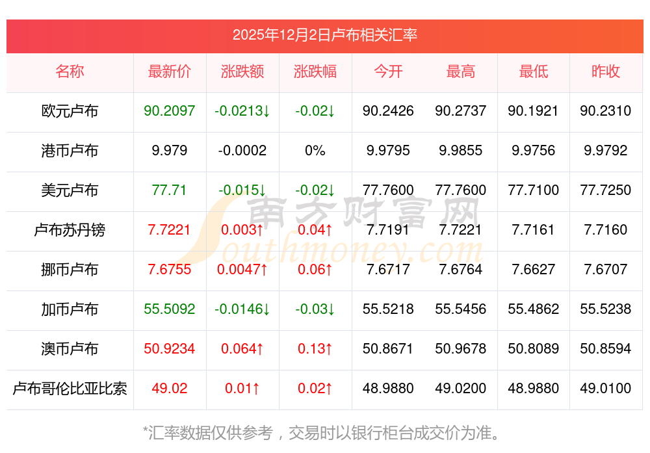Select low value 7.6627
The height and width of the screenshot is (453, 650).
[534, 270]
